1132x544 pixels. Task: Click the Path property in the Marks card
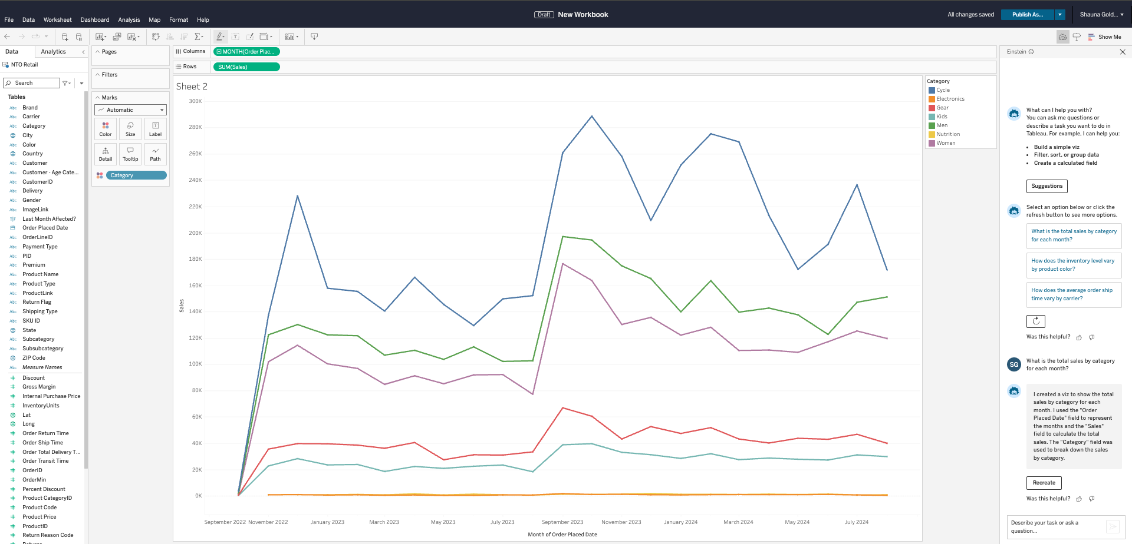(154, 154)
